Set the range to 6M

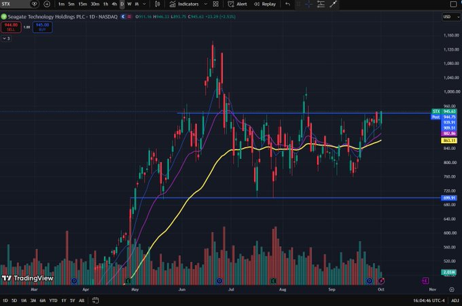(x=43, y=301)
